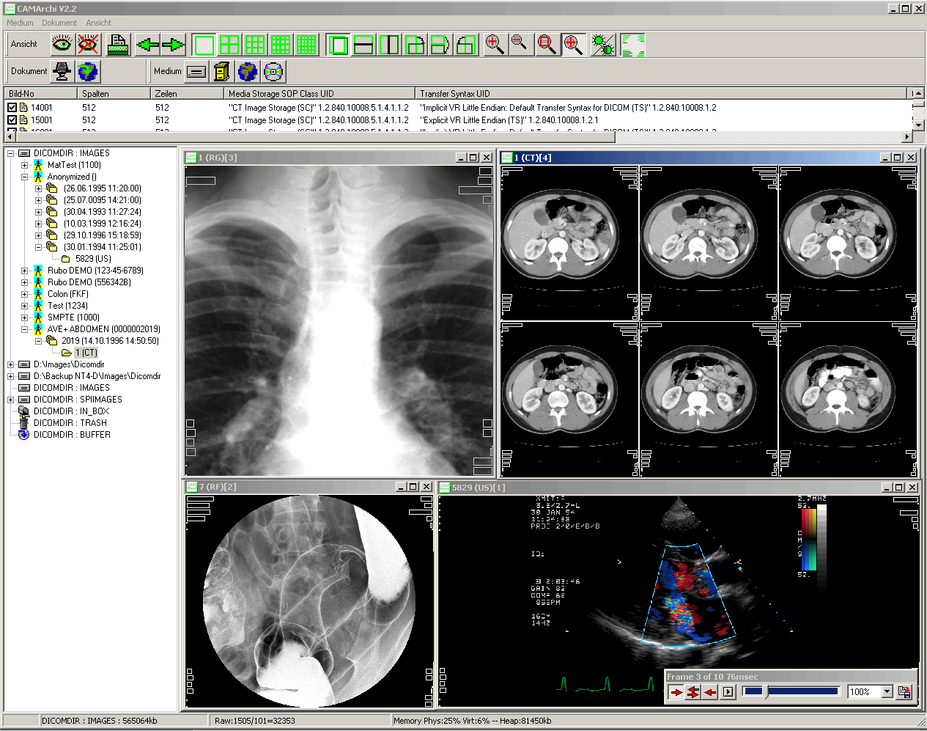Open the zoom percentage dropdown in frame player

click(x=887, y=691)
